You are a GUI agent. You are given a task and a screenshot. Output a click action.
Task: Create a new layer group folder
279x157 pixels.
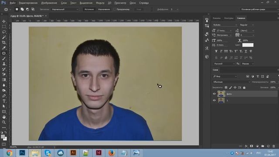pyautogui.click(x=262, y=146)
